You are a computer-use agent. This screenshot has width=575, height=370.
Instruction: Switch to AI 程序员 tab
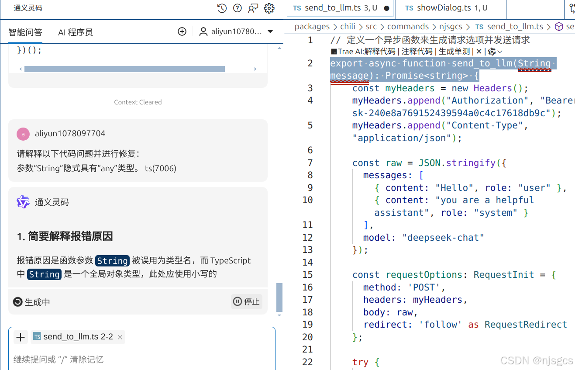coord(75,32)
